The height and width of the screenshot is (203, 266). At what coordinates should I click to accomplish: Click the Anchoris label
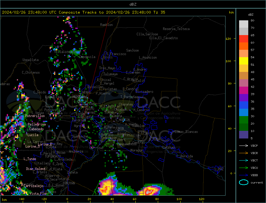[x=76, y=151]
